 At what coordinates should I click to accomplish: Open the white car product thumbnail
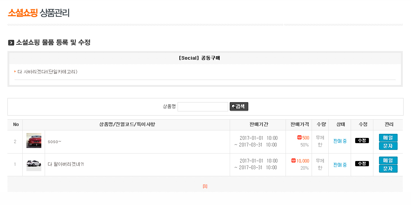[x=34, y=164]
